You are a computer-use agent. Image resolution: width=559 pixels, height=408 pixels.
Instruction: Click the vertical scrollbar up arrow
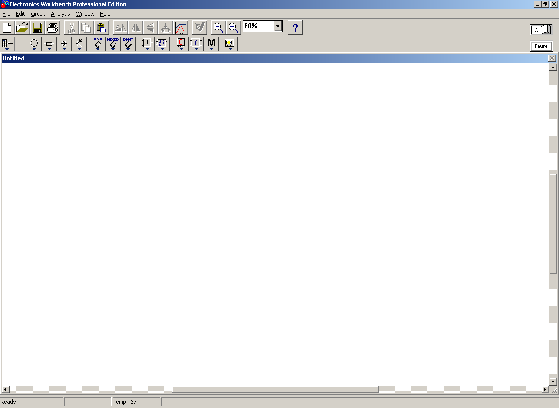coord(553,67)
